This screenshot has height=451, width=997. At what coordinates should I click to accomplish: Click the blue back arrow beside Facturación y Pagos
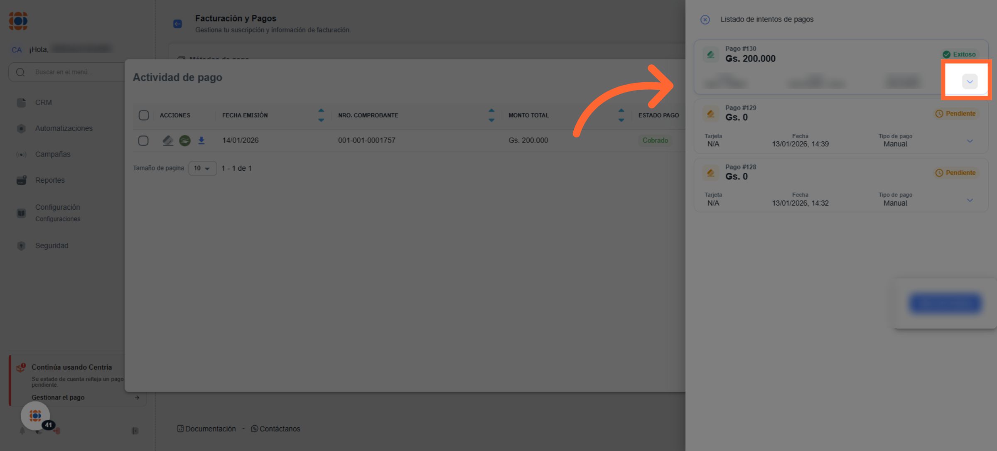(178, 24)
